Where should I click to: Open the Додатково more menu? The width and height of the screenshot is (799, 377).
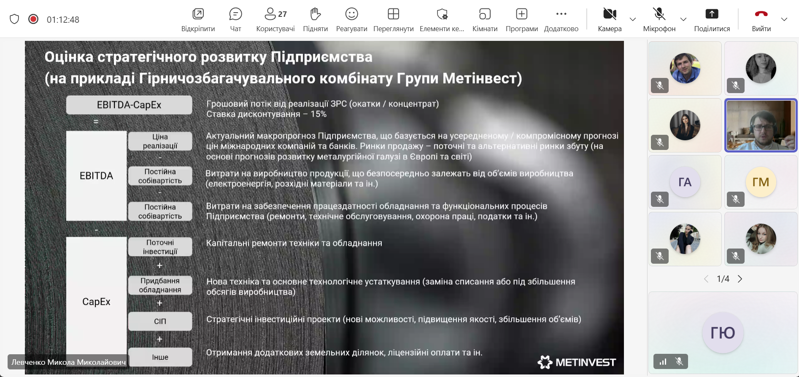(561, 19)
